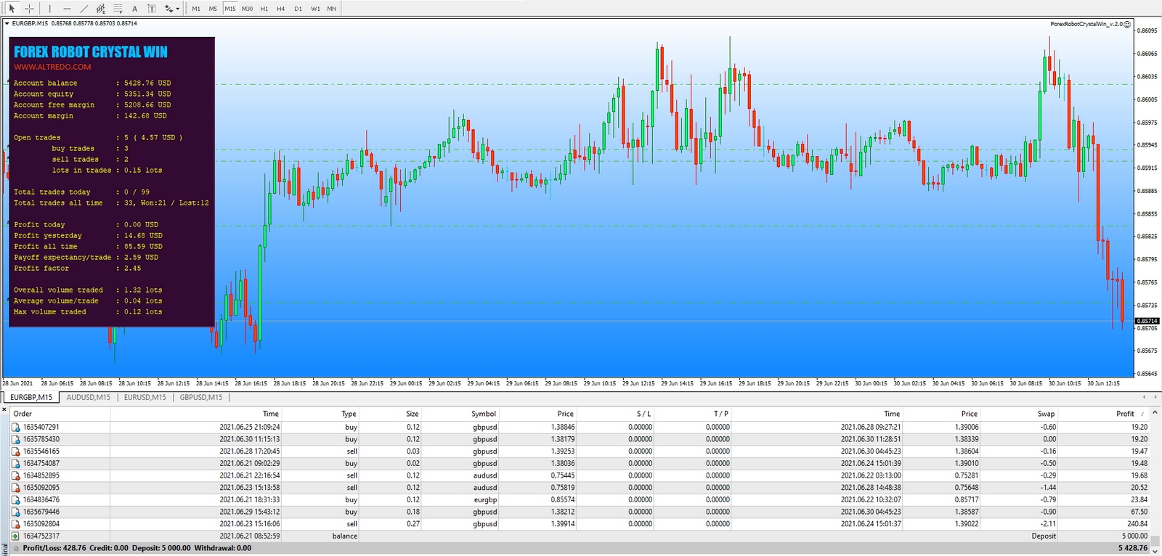Sort by the Symbol column header
1162x556 pixels.
tap(484, 414)
